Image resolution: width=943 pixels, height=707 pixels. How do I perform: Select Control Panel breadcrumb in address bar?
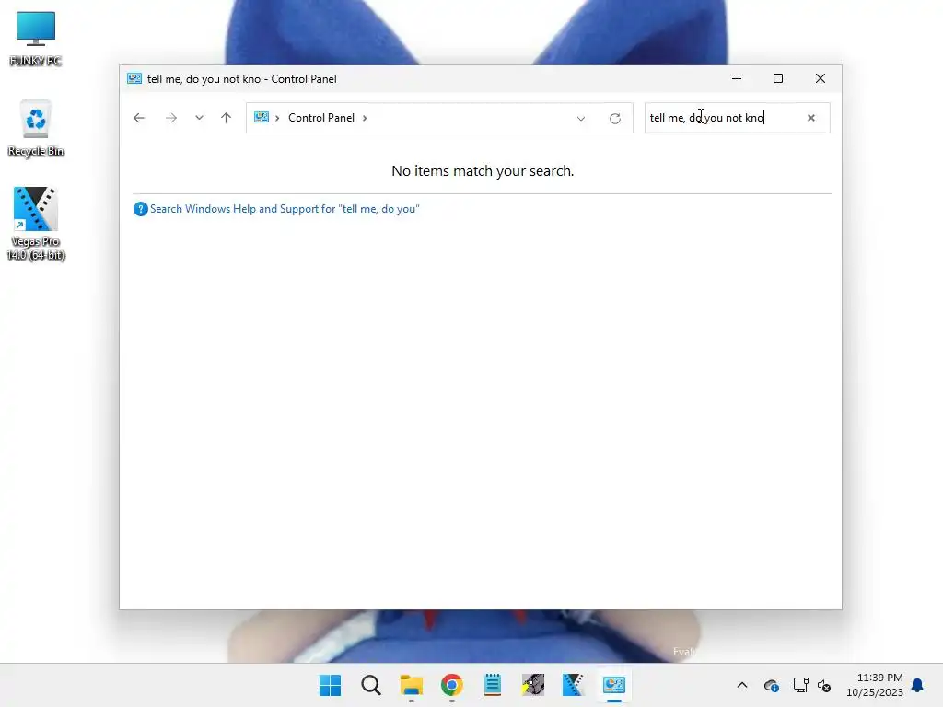coord(321,118)
